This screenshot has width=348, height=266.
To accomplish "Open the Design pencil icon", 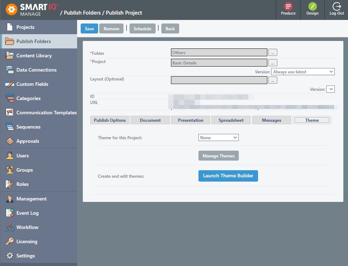I will click(312, 6).
